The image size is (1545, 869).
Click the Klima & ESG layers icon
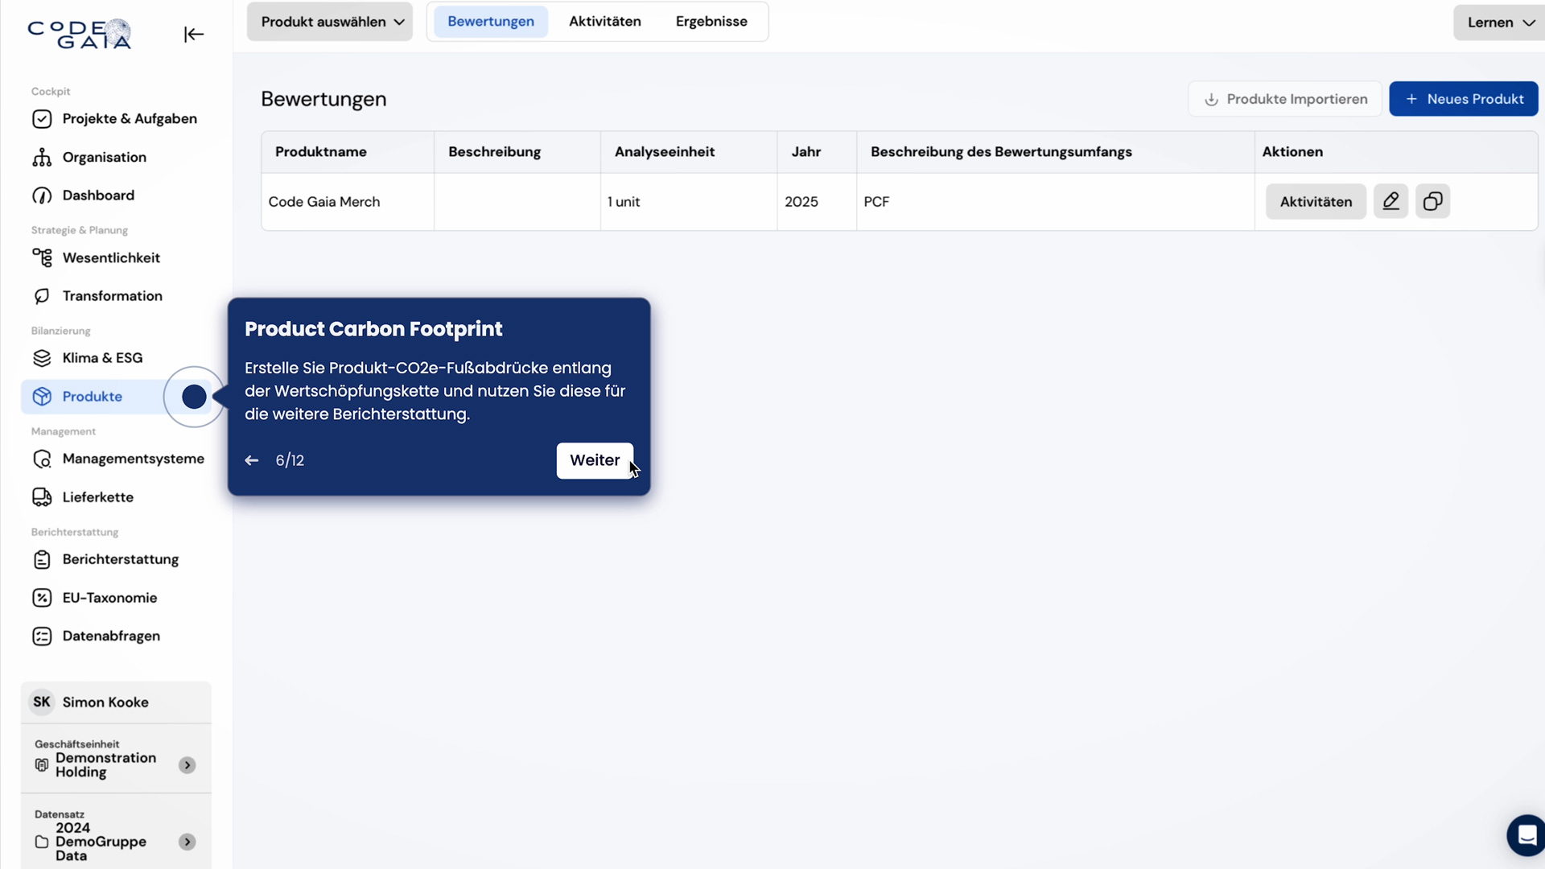[42, 358]
